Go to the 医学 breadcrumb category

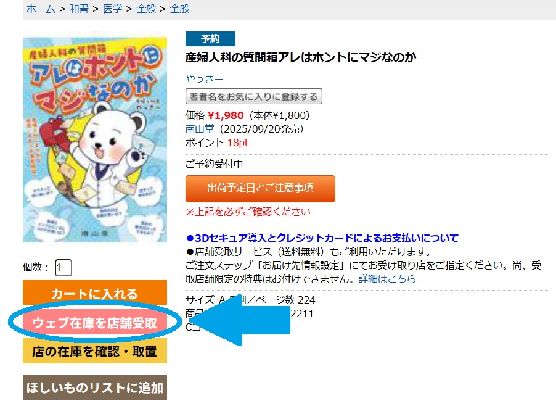click(x=112, y=9)
